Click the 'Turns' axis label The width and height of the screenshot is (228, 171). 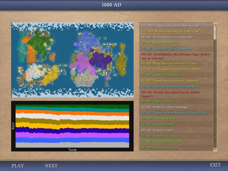coord(72,150)
